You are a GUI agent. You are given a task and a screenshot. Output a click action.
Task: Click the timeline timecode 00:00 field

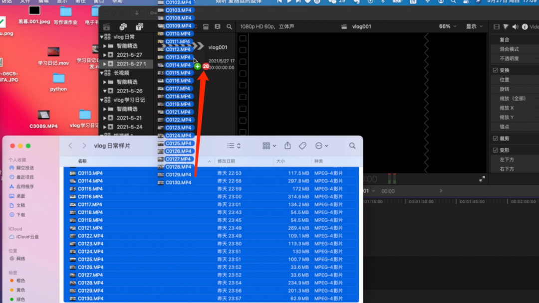[388, 191]
